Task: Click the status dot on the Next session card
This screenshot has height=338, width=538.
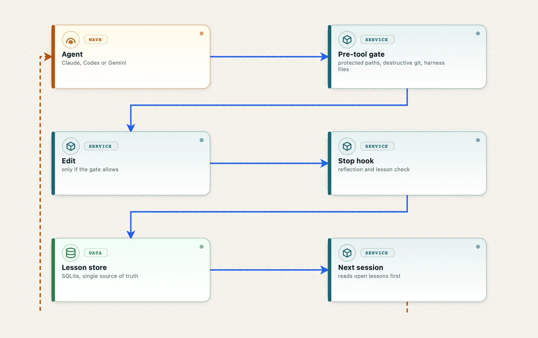Action: (478, 247)
